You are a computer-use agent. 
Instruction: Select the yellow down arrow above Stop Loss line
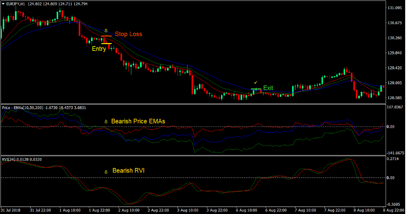(x=106, y=31)
